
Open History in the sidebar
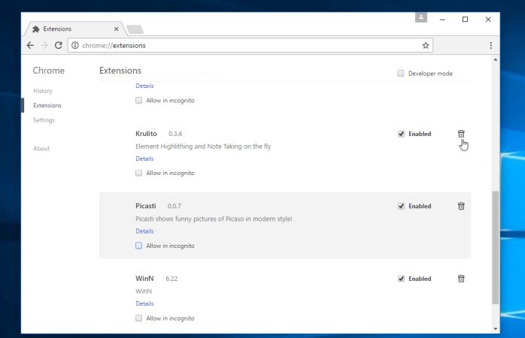(x=43, y=91)
